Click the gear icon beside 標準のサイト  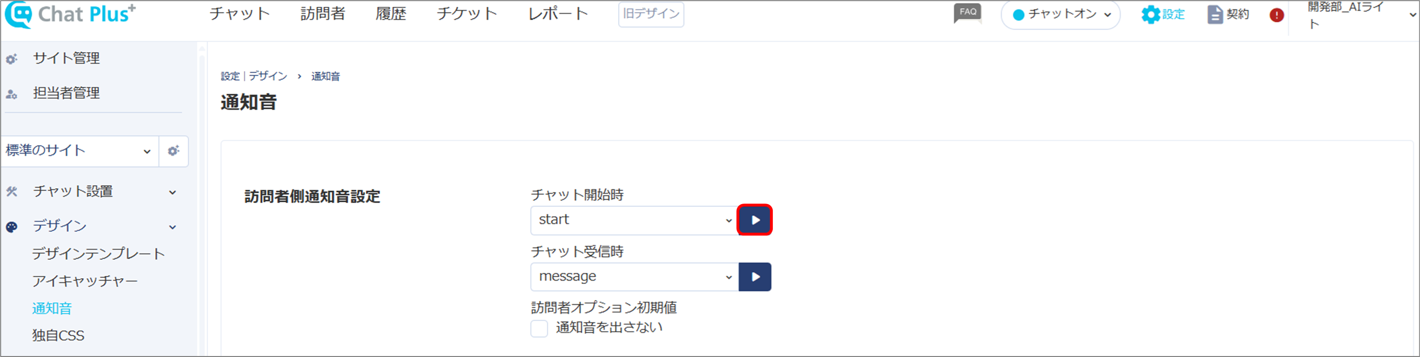coord(174,151)
